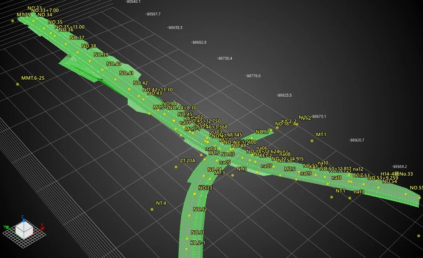Select grid coordinate -98587.7

point(153,14)
